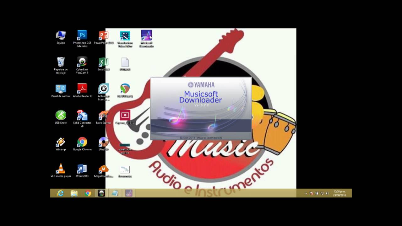Open Actualizar licencia shortcut

pyautogui.click(x=104, y=92)
